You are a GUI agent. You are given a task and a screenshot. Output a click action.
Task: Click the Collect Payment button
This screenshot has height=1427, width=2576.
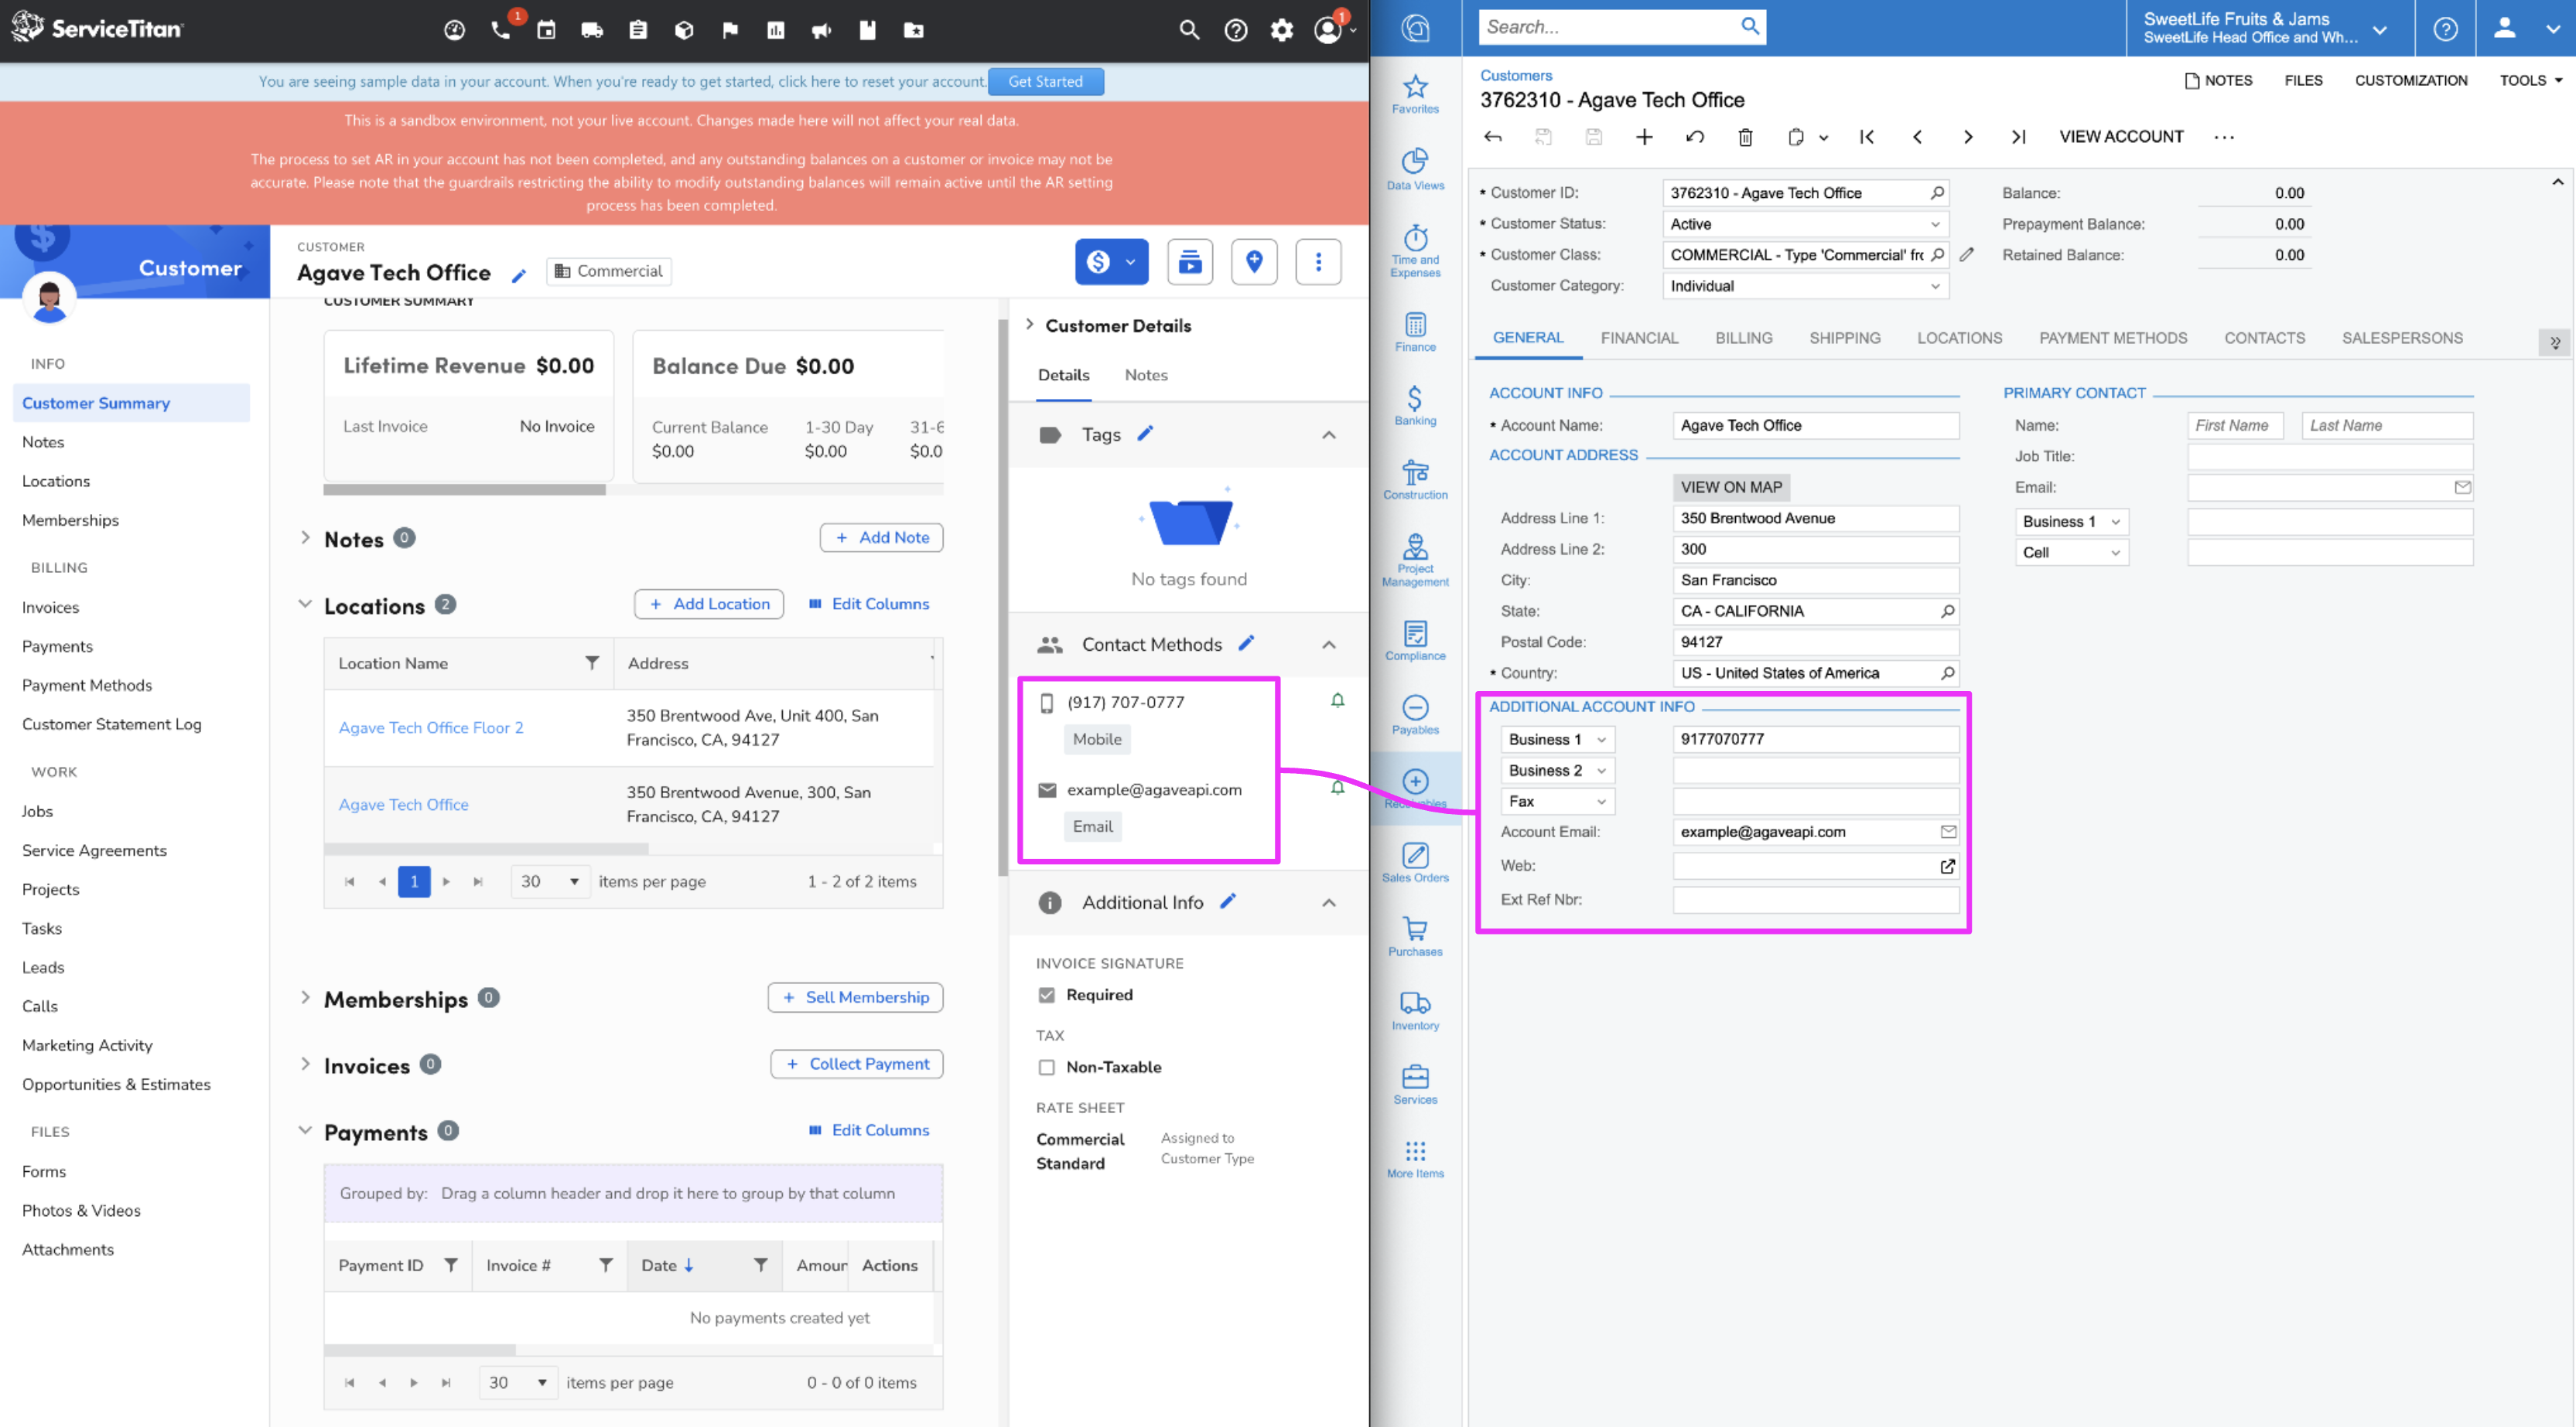pyautogui.click(x=856, y=1063)
